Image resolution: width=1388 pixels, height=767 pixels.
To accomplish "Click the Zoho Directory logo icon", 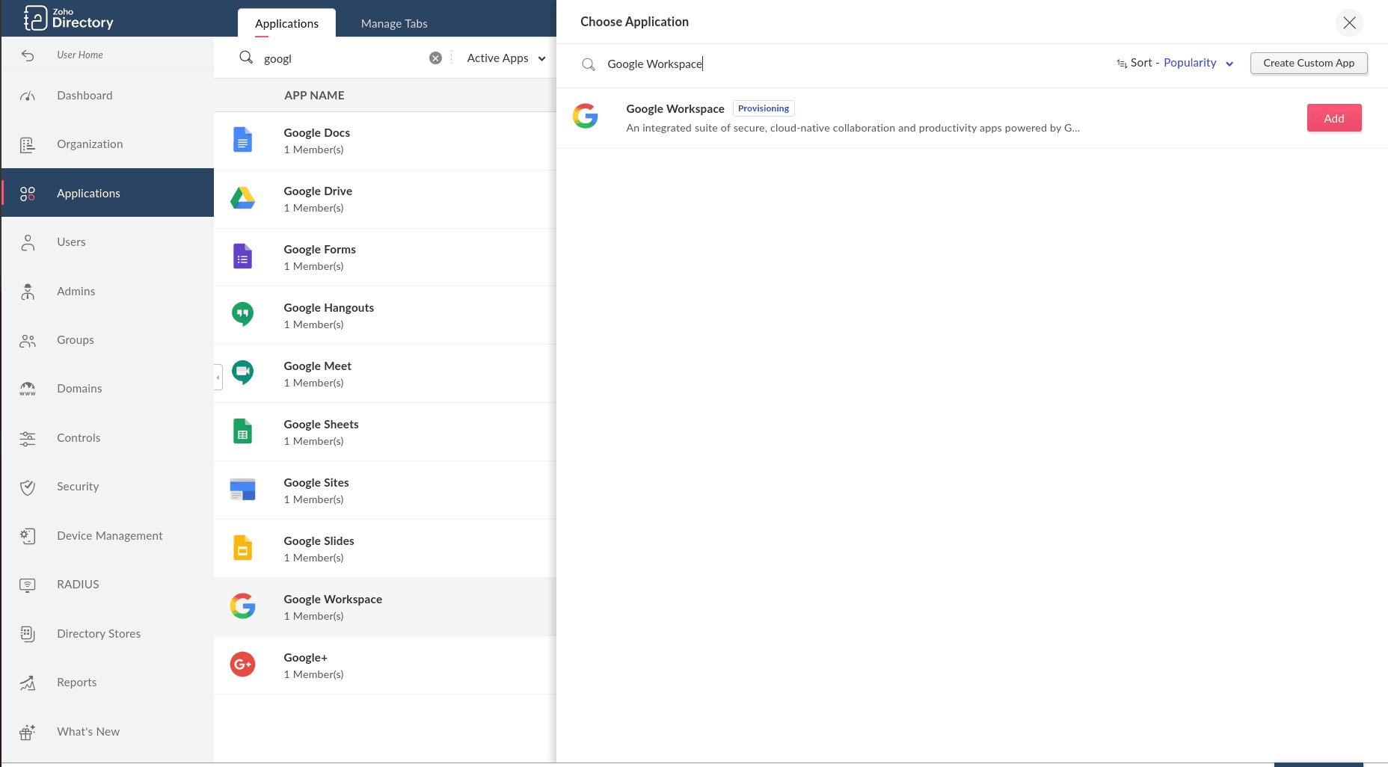I will pyautogui.click(x=35, y=18).
